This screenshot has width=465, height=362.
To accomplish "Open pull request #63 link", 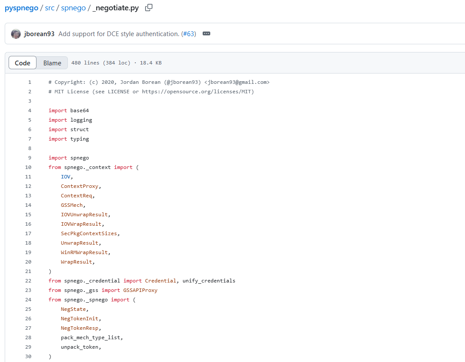I will point(189,34).
